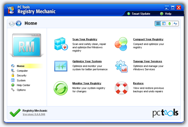Screen dimensions: 188x127
Task: Open the Optimize Your System link
Action: click(x=87, y=61)
